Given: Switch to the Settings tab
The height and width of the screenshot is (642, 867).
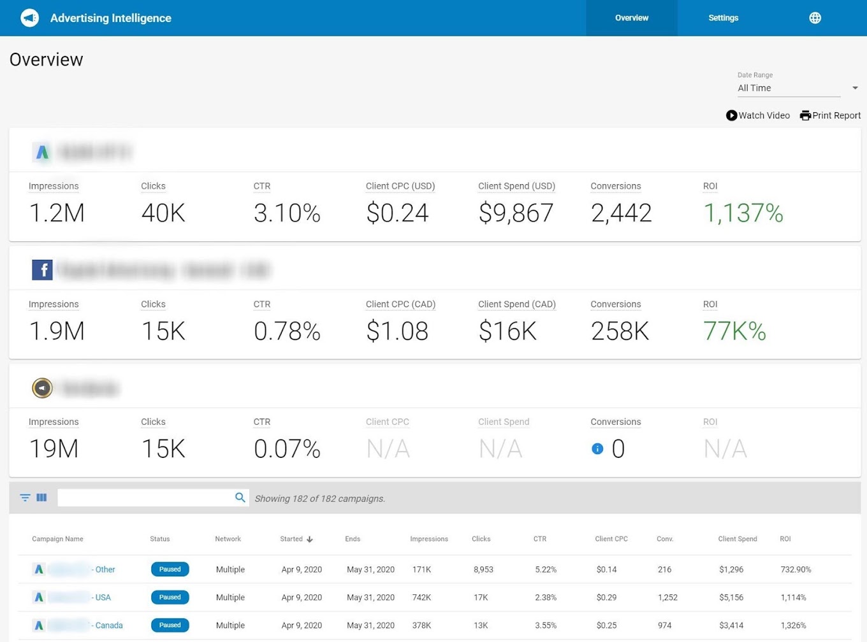Looking at the screenshot, I should (724, 18).
